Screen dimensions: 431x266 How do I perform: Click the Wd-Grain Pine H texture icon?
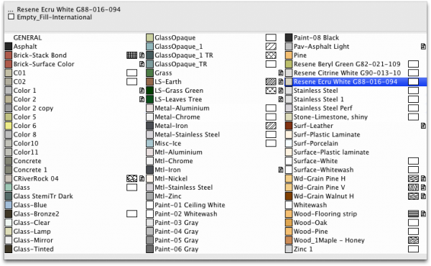coord(423,178)
